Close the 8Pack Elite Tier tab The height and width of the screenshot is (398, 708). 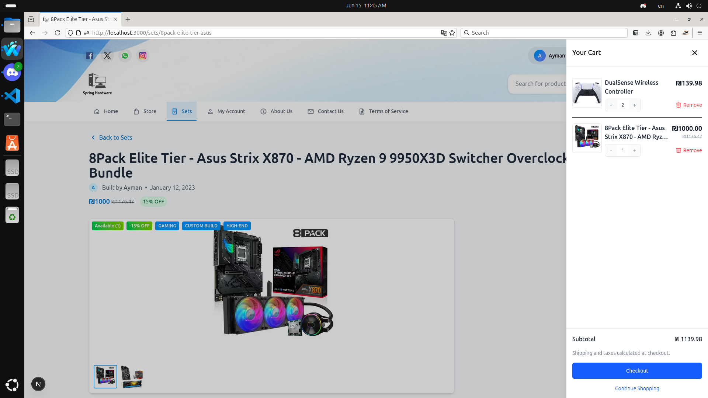pyautogui.click(x=115, y=19)
